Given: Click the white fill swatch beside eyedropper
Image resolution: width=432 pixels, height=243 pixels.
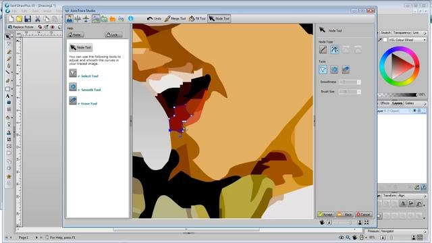Looking at the screenshot, I should (x=385, y=40).
